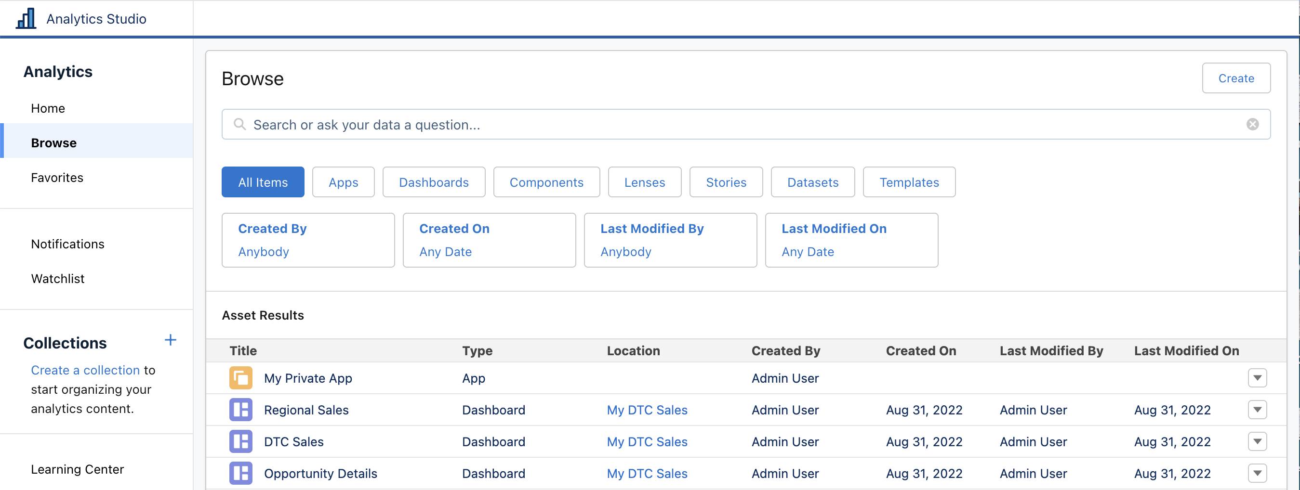
Task: Switch to the Stories filter tab
Action: pyautogui.click(x=726, y=182)
